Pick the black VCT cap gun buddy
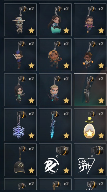107x192 pixels. tap(20, 160)
